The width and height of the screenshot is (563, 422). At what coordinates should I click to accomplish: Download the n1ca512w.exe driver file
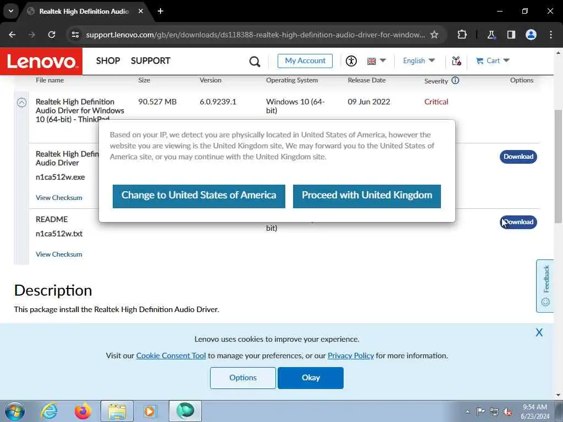pyautogui.click(x=518, y=157)
